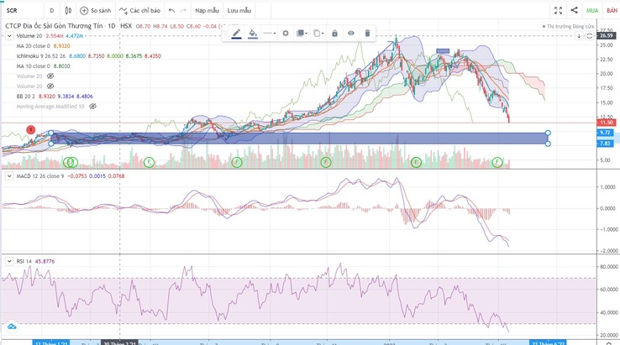
Task: Collapse the MACD legend chevron
Action: click(9, 176)
